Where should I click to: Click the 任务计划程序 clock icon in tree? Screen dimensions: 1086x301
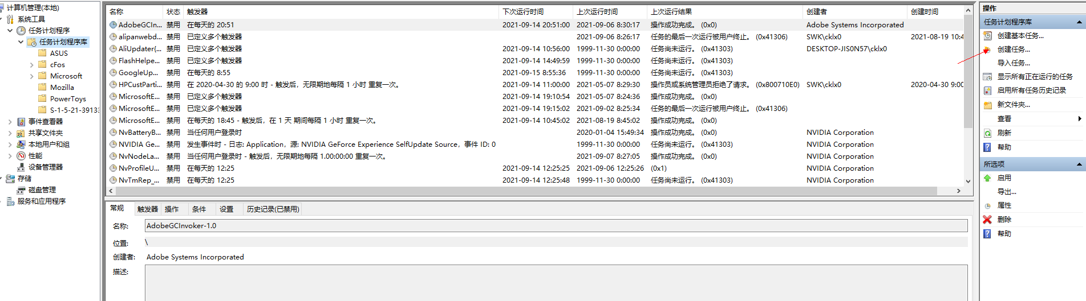coord(21,31)
